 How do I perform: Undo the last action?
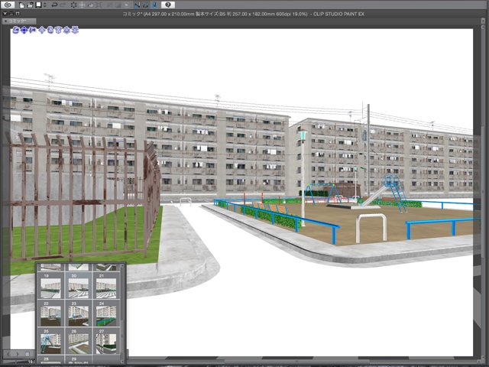(x=54, y=5)
